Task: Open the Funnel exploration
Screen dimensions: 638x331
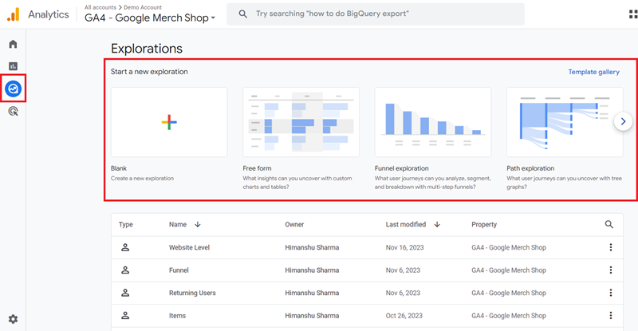Action: [179, 270]
